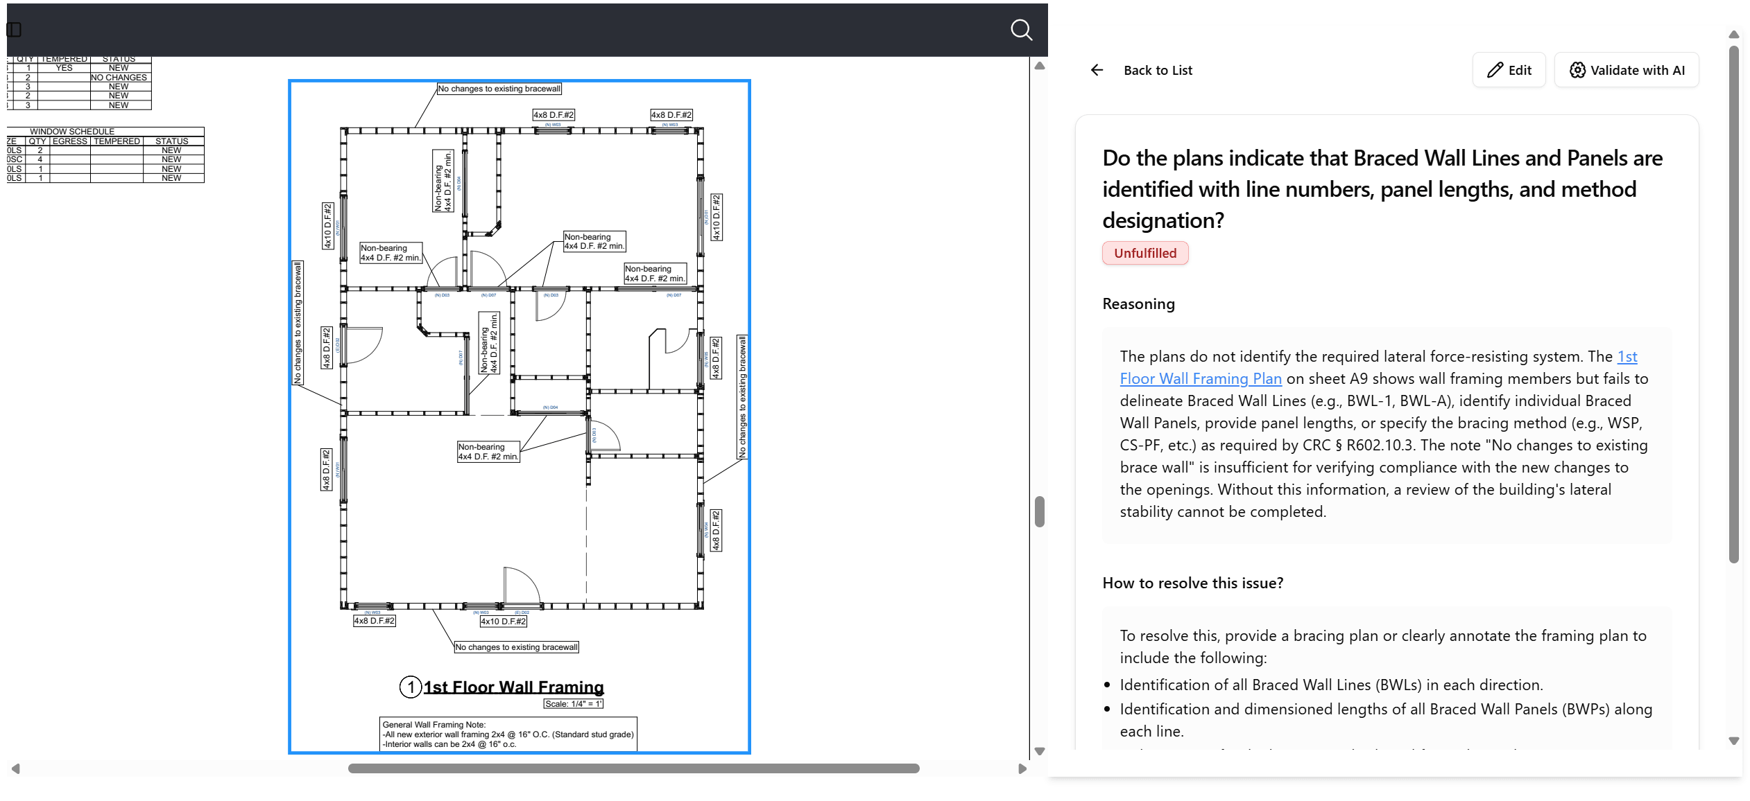1750x801 pixels.
Task: Click the bottom 'No changes to existing bracewall' note
Action: (x=516, y=647)
